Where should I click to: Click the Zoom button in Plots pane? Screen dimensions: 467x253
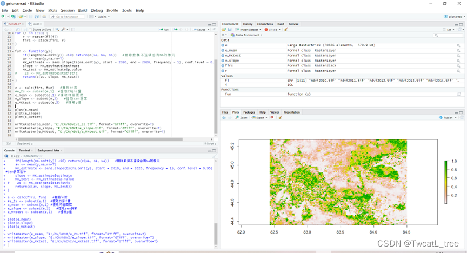pos(241,118)
